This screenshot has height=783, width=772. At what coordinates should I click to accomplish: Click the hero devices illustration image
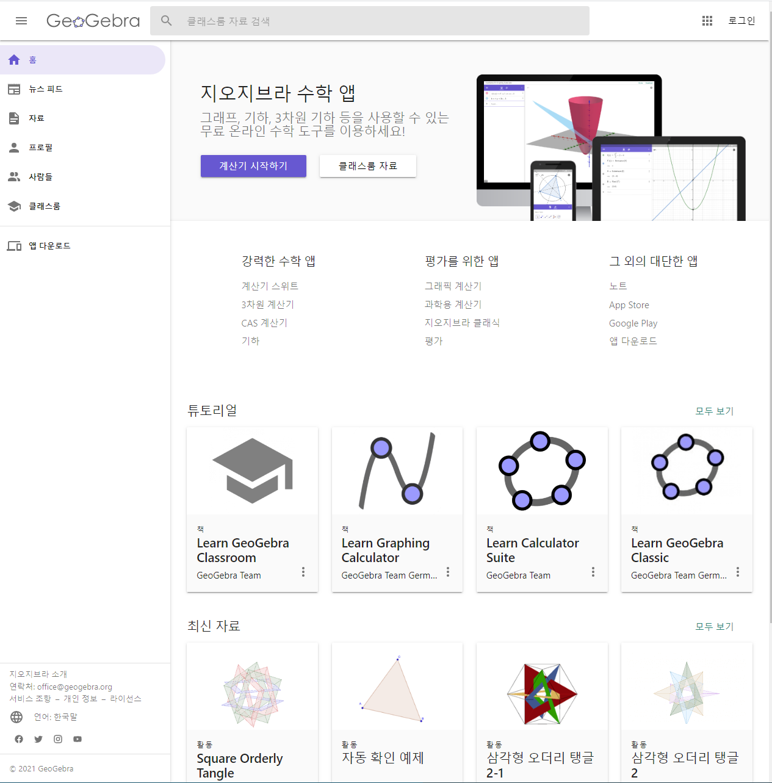pos(611,148)
